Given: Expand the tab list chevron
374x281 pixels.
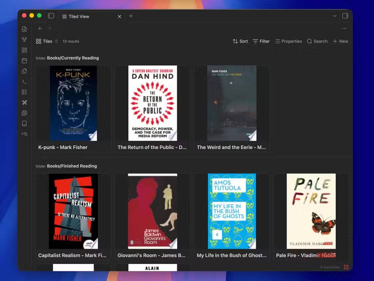Looking at the screenshot, I should click(x=335, y=16).
